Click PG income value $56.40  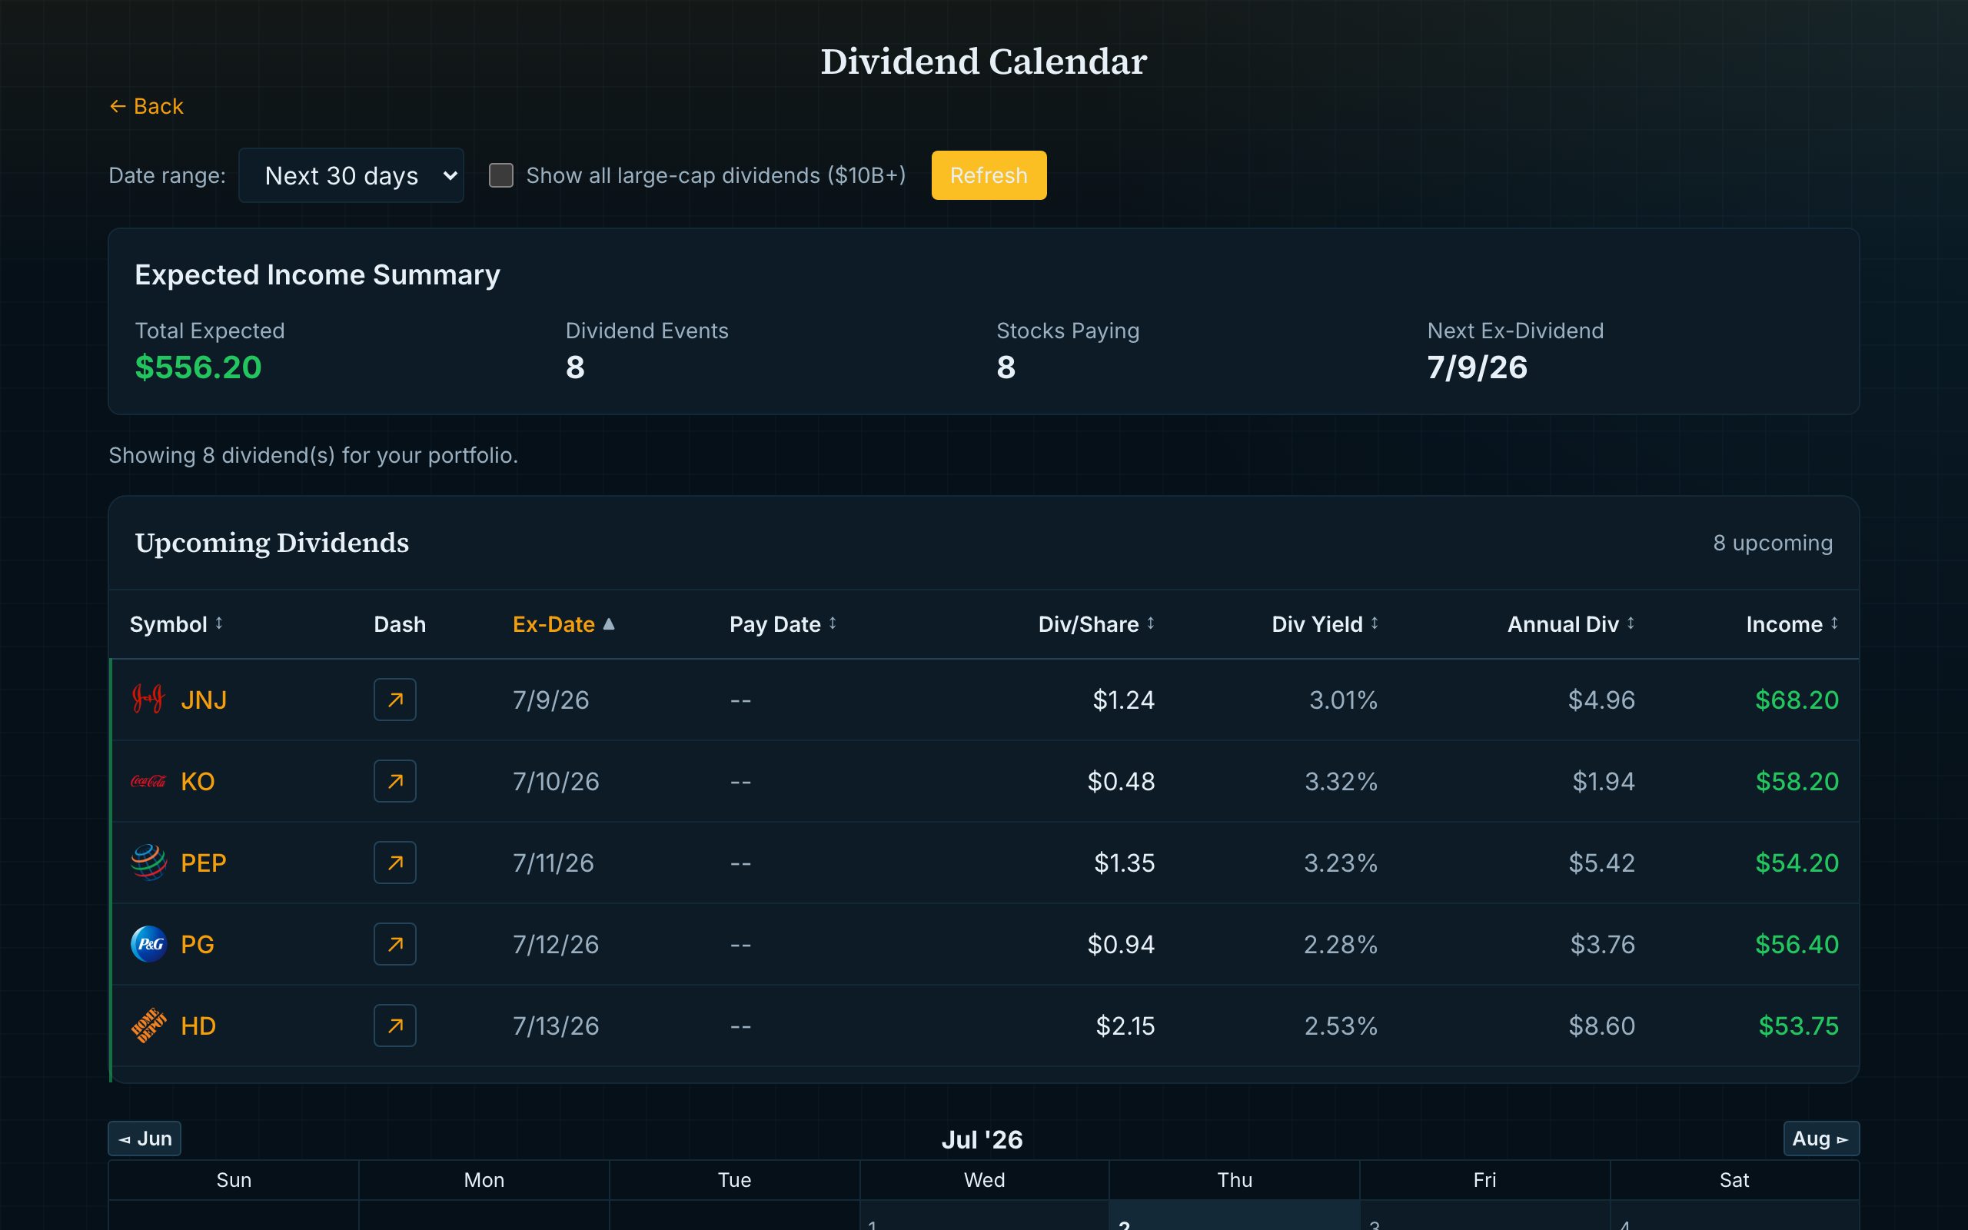pos(1797,944)
